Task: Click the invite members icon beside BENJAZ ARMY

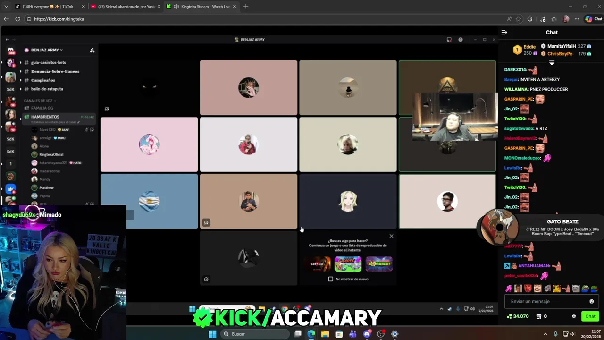Action: pyautogui.click(x=92, y=50)
